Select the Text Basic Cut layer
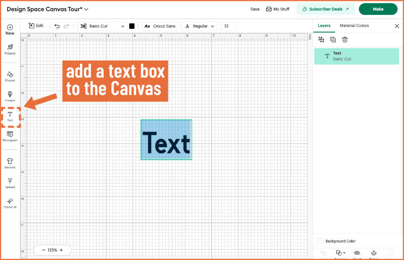The height and width of the screenshot is (260, 404). (356, 56)
